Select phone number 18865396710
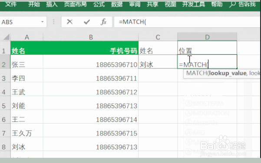 (91, 62)
